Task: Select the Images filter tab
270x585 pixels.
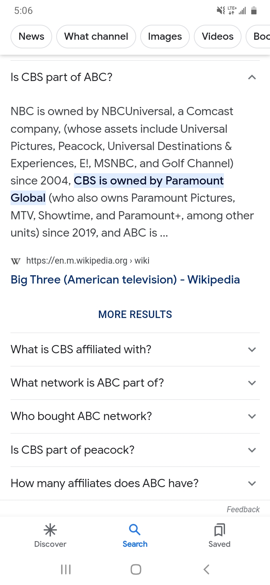Action: pyautogui.click(x=165, y=36)
